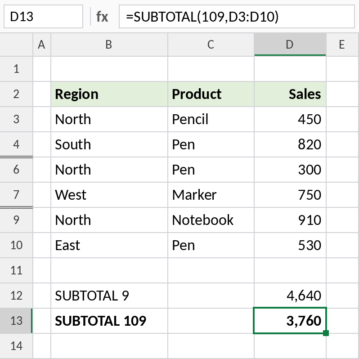Click the fill handle of cell D13
This screenshot has height=359, width=359.
[326, 333]
